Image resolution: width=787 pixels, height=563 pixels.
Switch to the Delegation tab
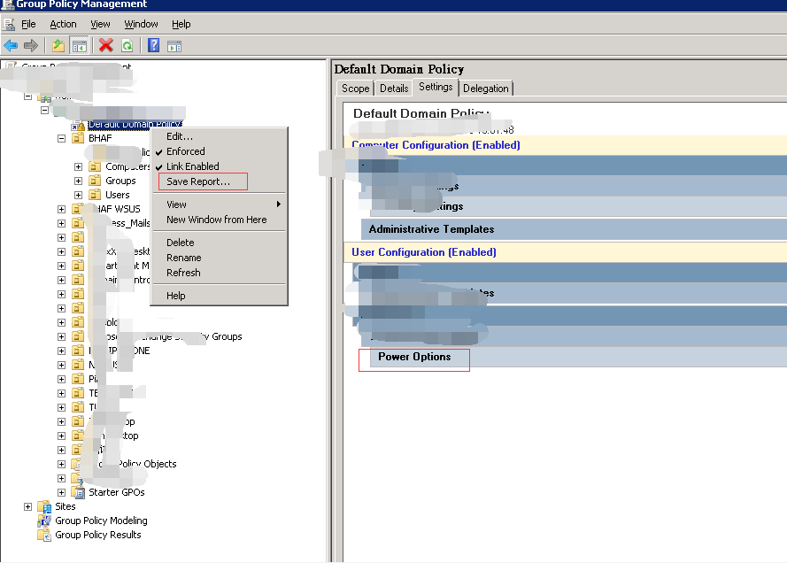coord(486,89)
